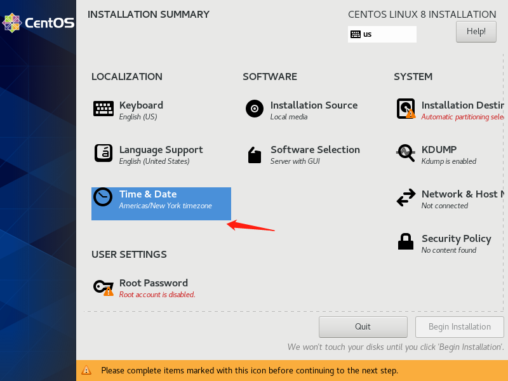Click the keyboard icon in the us layout box

point(356,34)
